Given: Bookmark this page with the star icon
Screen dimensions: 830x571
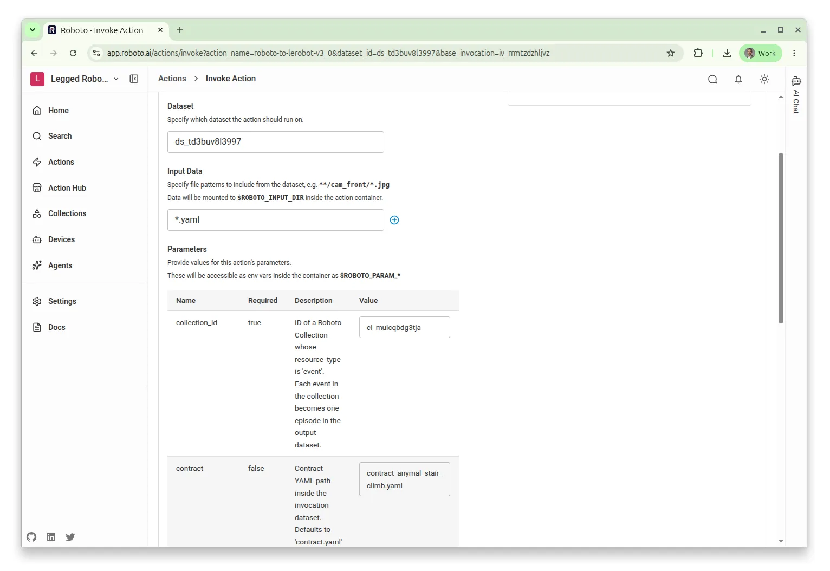Looking at the screenshot, I should coord(671,53).
